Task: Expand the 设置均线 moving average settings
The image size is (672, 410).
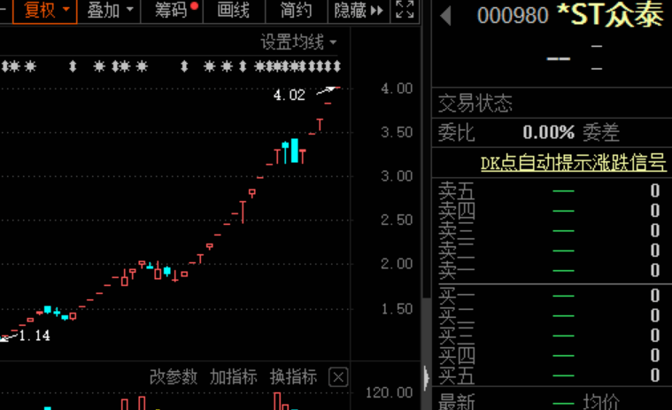Action: click(298, 42)
